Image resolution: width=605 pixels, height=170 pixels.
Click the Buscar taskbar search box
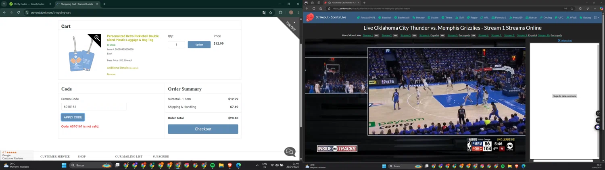[x=91, y=165]
